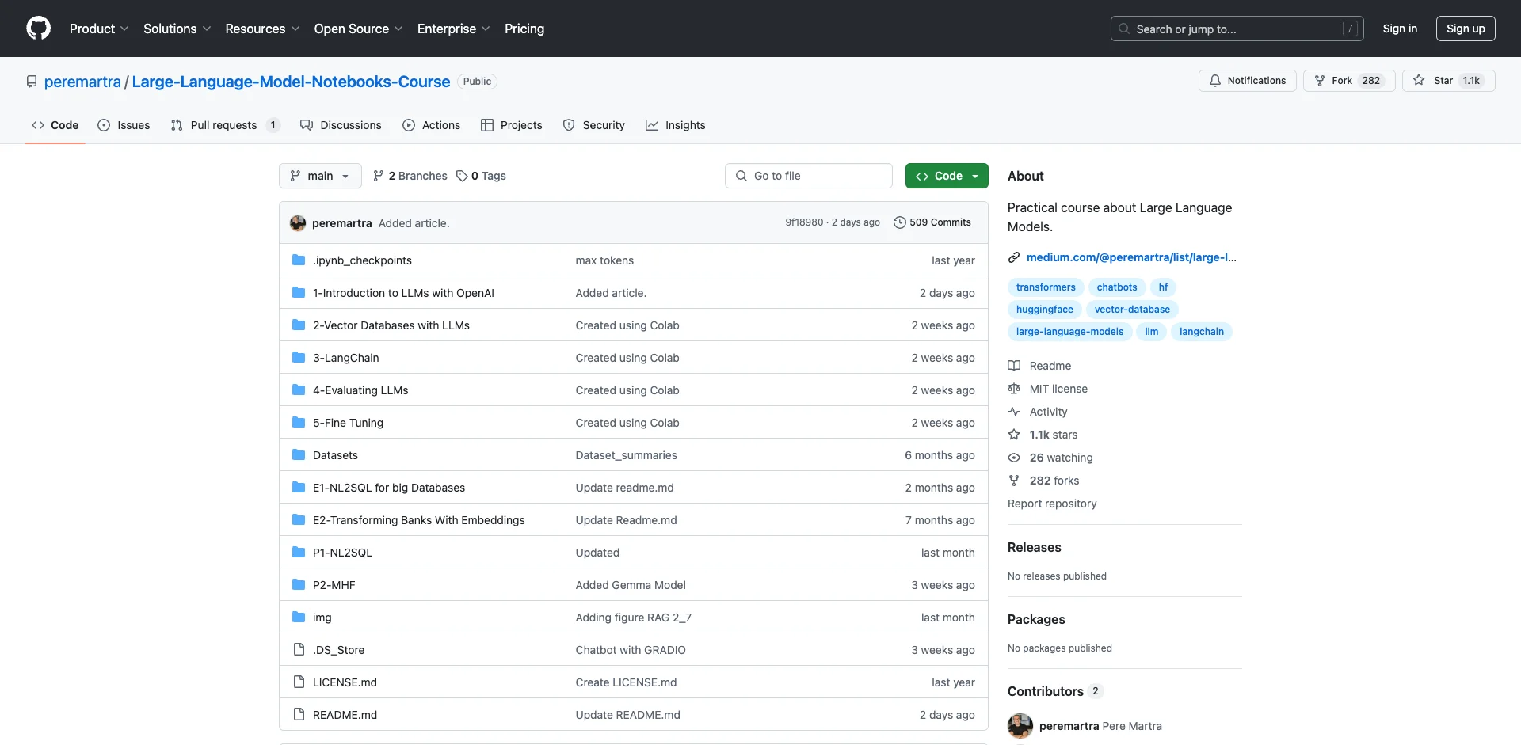Click the vector-database topic tag
The height and width of the screenshot is (745, 1521).
(x=1132, y=310)
